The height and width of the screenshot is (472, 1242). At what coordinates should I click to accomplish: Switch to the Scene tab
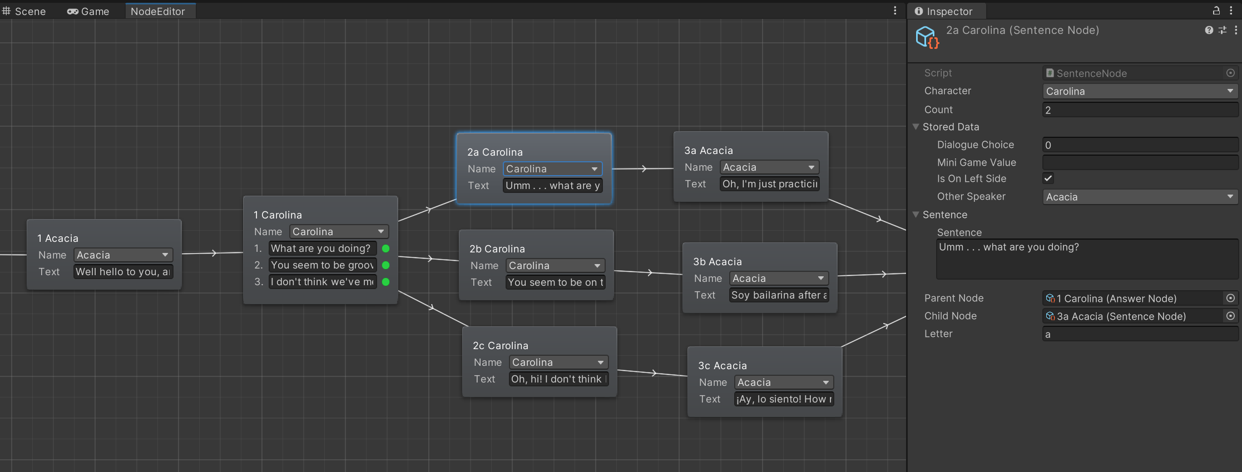click(24, 11)
